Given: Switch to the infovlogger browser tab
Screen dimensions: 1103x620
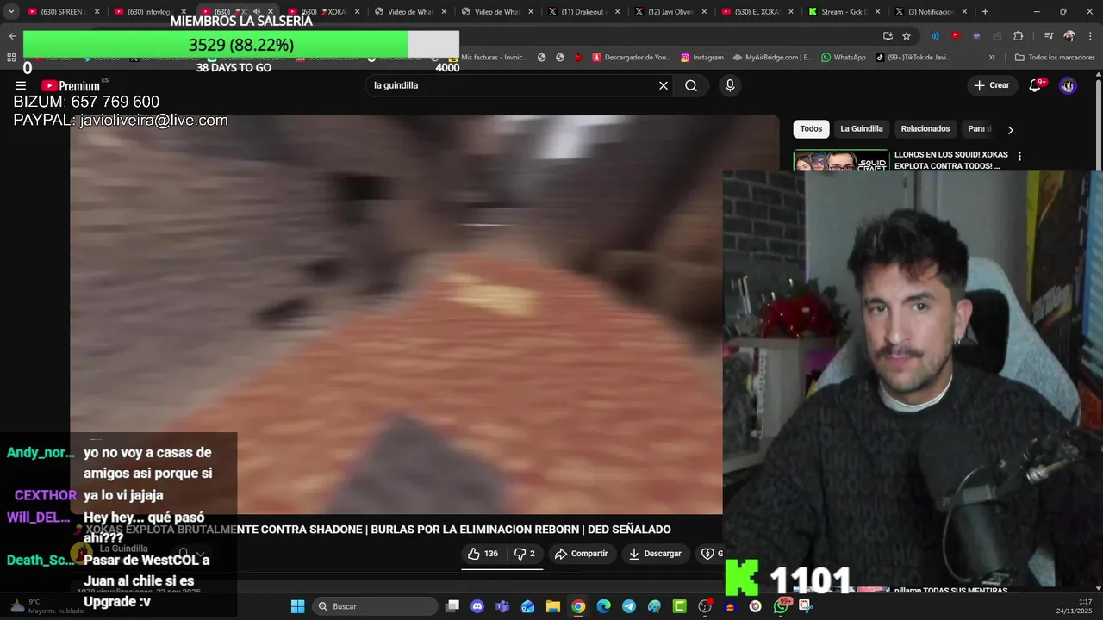Looking at the screenshot, I should coord(149,12).
